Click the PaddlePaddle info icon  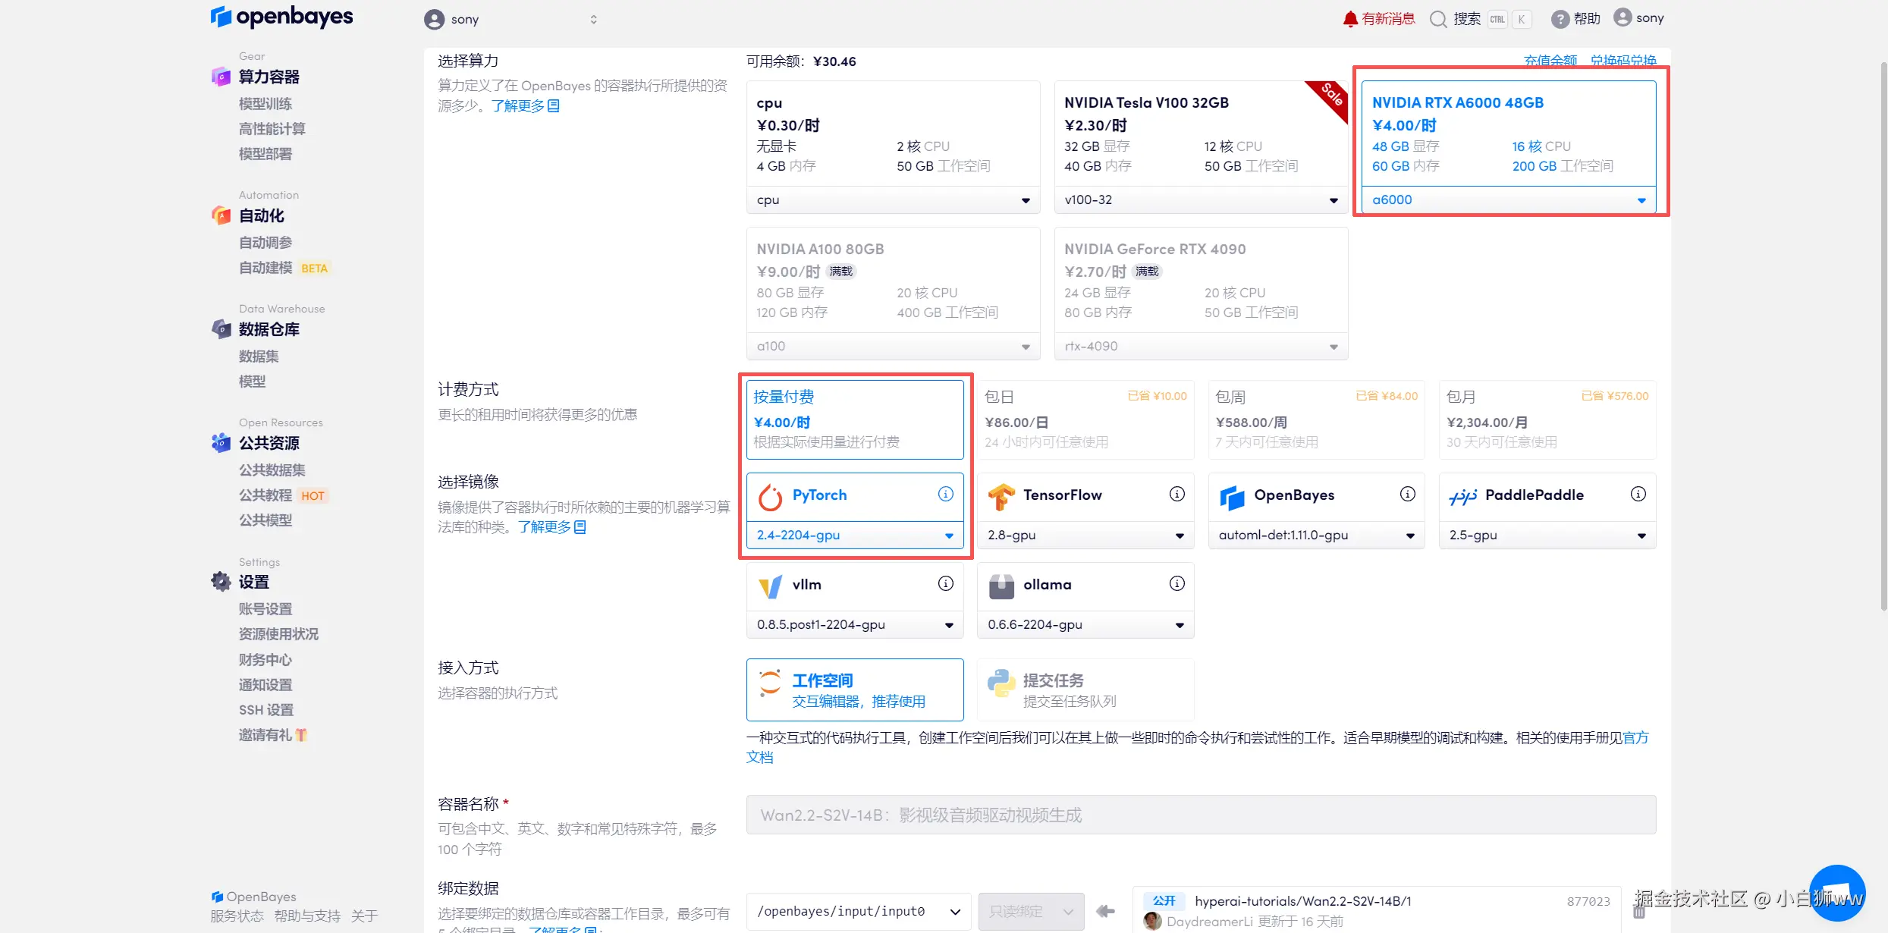1638,494
